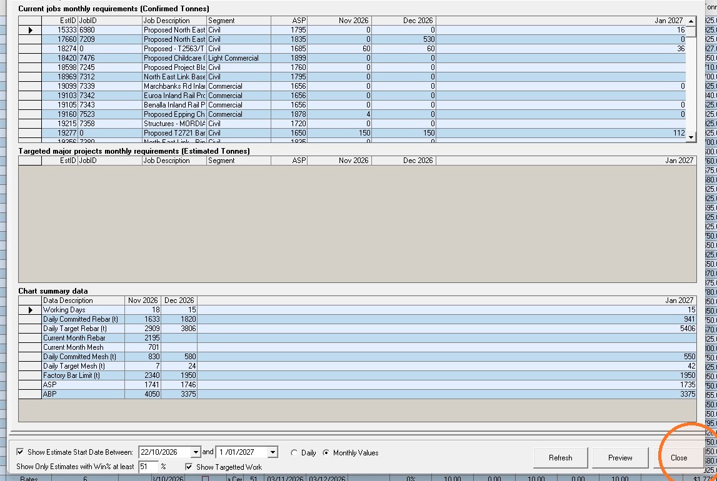717x481 pixels.
Task: Select row marker for EstID 15333
Action: pyautogui.click(x=30, y=30)
